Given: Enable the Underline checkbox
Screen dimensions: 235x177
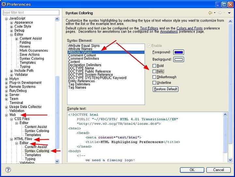Looking at the screenshot, I should coord(154,82).
